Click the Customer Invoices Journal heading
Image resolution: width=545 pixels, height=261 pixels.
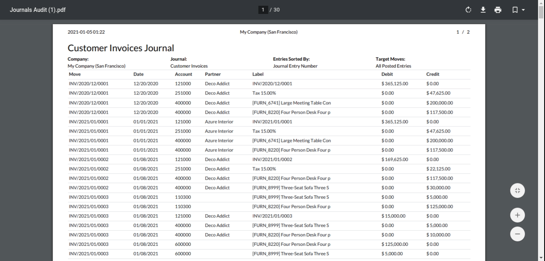point(121,48)
